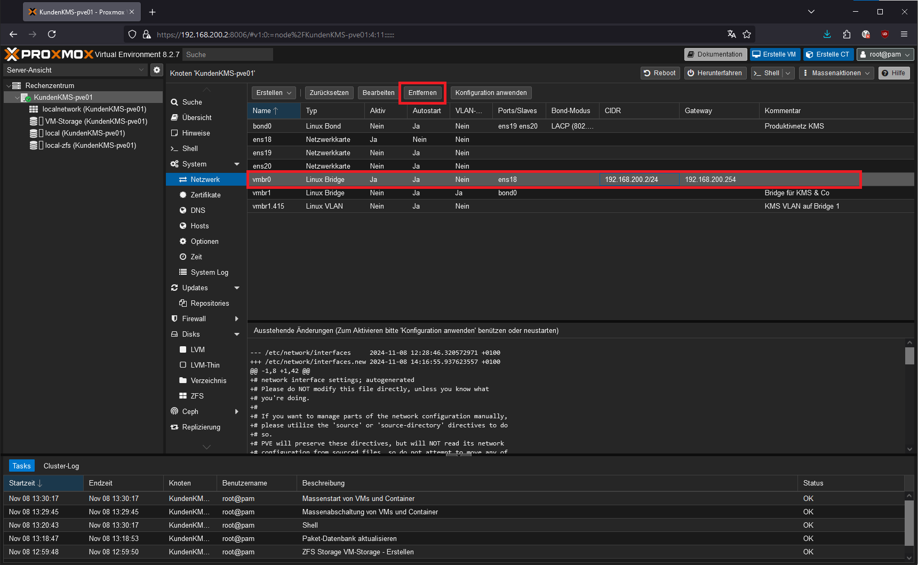Viewport: 918px width, 565px height.
Task: Click the uBlock Origin extension icon
Action: 884,34
